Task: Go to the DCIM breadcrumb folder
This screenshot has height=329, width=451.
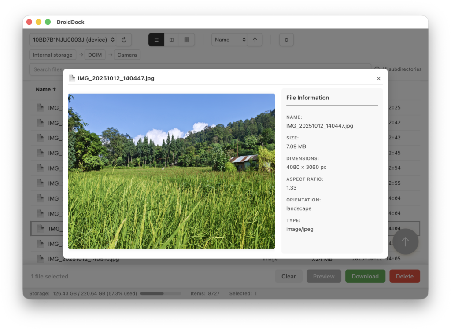Action: click(x=95, y=55)
